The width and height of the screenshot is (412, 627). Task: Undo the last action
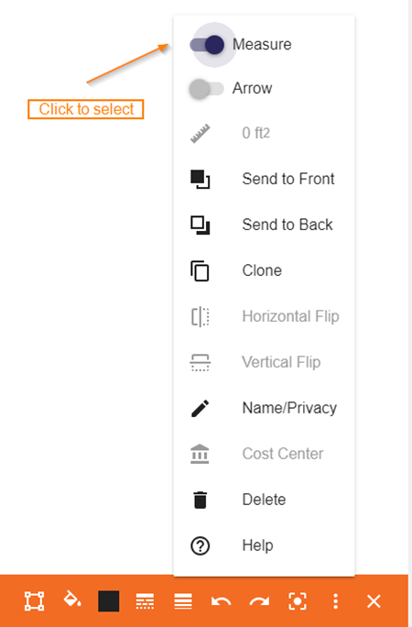(x=222, y=601)
